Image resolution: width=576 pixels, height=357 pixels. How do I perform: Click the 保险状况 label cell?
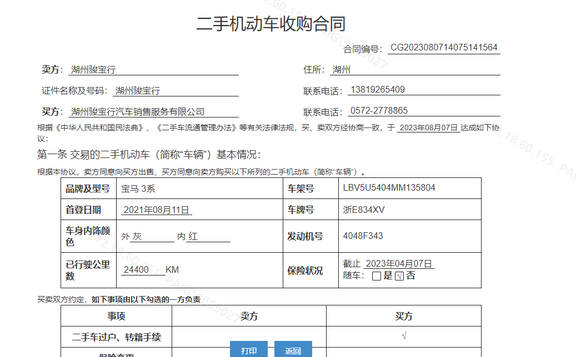pyautogui.click(x=311, y=270)
